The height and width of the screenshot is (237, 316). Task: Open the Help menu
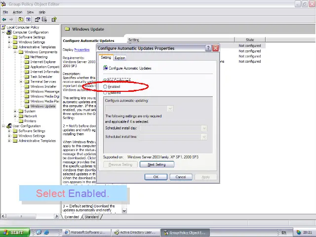[x=42, y=12]
